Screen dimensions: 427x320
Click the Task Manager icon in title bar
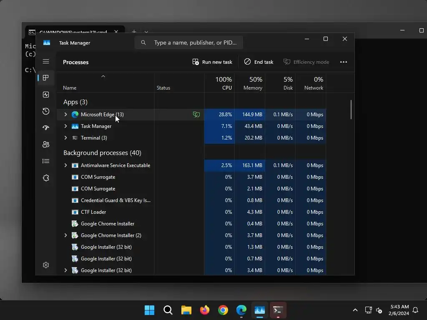point(47,43)
